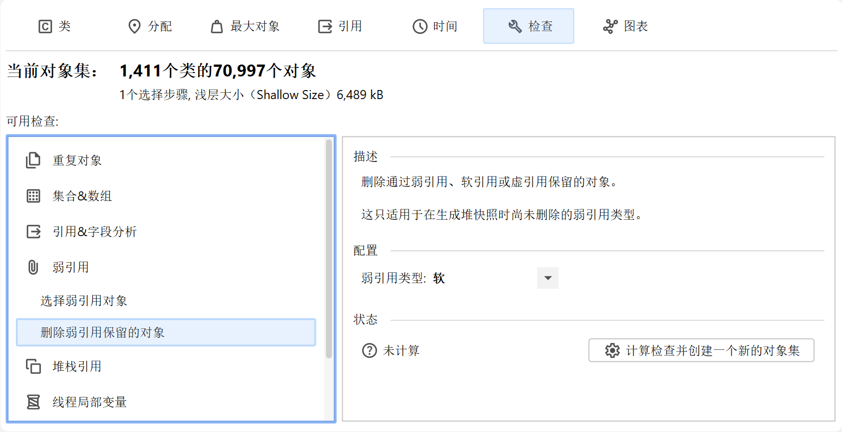Click the 可用检查 label

pos(33,121)
